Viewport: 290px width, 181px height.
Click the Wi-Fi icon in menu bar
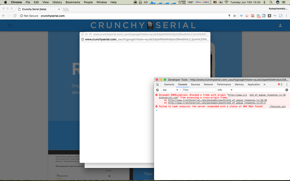click(226, 2)
